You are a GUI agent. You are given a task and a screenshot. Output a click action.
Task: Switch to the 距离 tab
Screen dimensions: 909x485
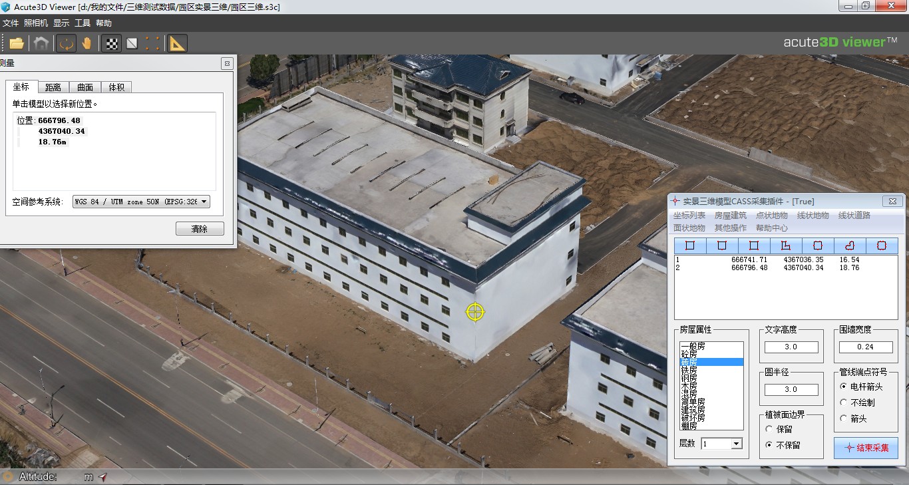(53, 87)
